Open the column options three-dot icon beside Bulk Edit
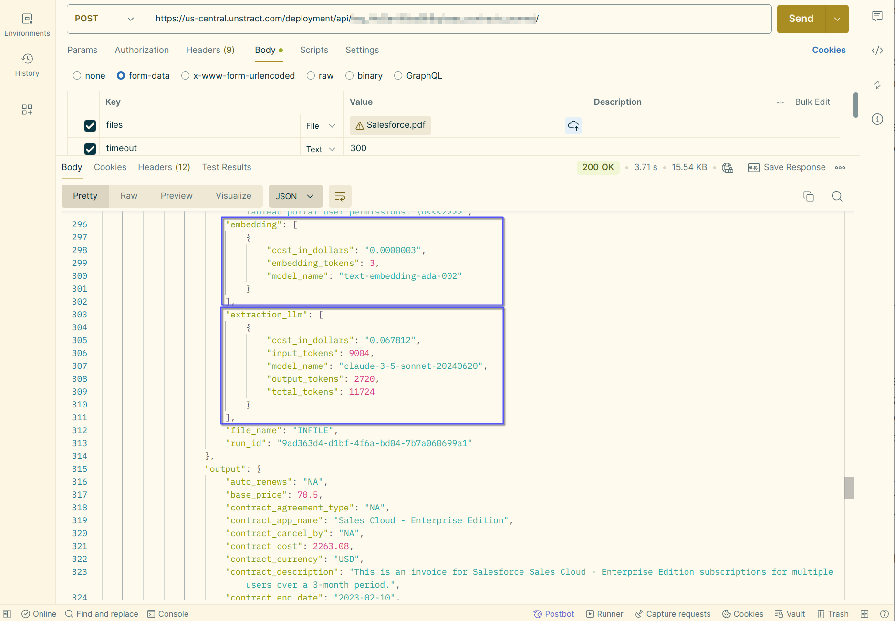This screenshot has height=621, width=895. pyautogui.click(x=781, y=102)
